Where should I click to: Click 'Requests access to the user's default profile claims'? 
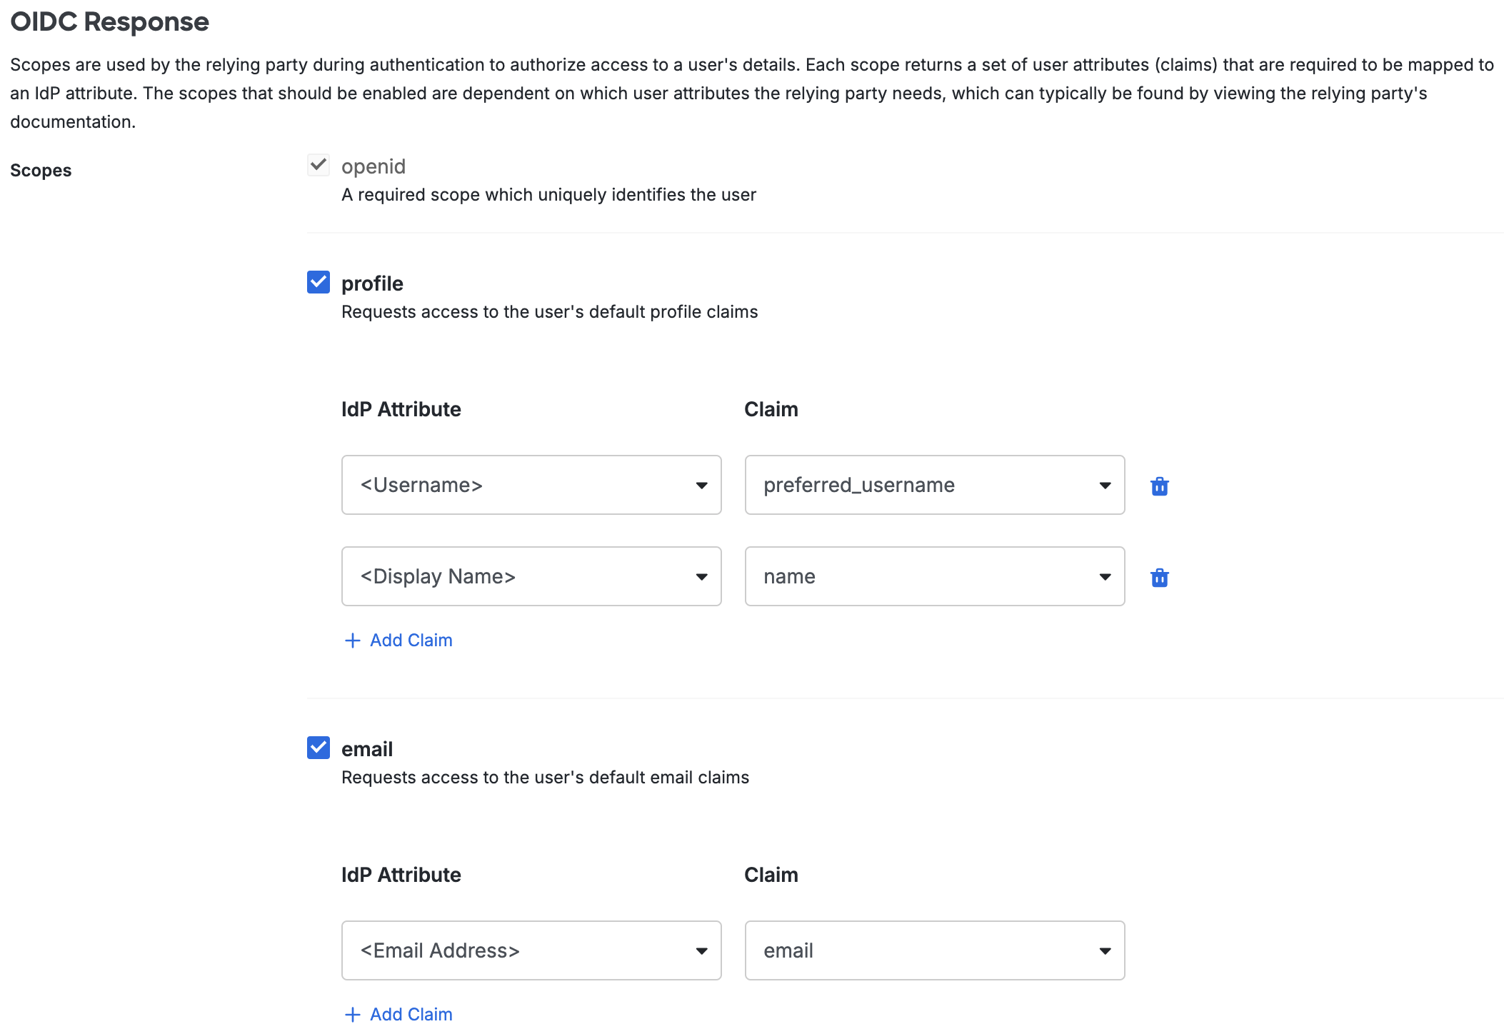549,312
